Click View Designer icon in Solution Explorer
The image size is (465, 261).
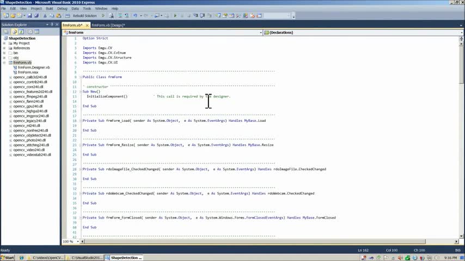coord(37,32)
